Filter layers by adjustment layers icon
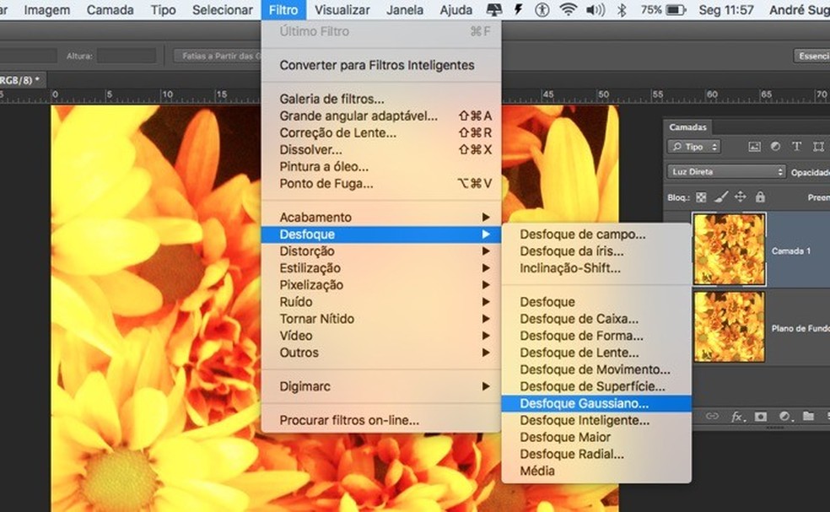The height and width of the screenshot is (512, 830). click(775, 147)
